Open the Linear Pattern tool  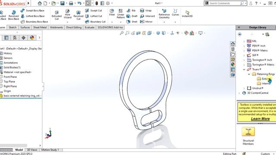pos(121,14)
